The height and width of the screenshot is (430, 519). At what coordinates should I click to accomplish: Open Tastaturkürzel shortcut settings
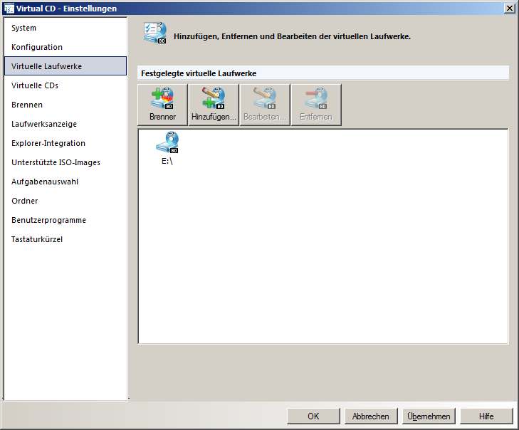(65, 239)
